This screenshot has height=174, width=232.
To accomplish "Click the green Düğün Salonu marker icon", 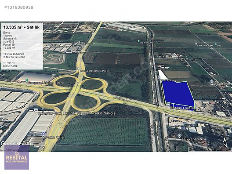I will click(27, 80).
